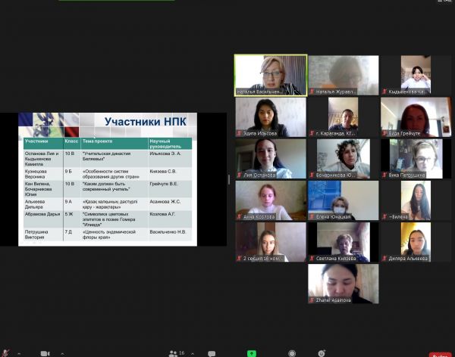Viewport: 455px width, 357px height.
Task: Toggle the video camera on or off
Action: pyautogui.click(x=45, y=353)
